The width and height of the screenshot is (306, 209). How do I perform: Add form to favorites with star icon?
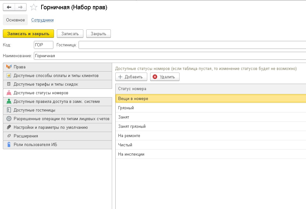pyautogui.click(x=34, y=7)
